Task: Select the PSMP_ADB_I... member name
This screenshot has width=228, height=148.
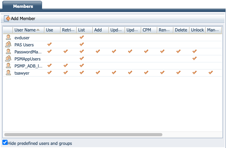Action: coord(28,66)
